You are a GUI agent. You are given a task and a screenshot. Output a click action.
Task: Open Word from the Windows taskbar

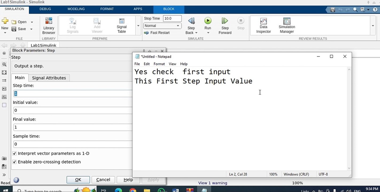pyautogui.click(x=176, y=190)
